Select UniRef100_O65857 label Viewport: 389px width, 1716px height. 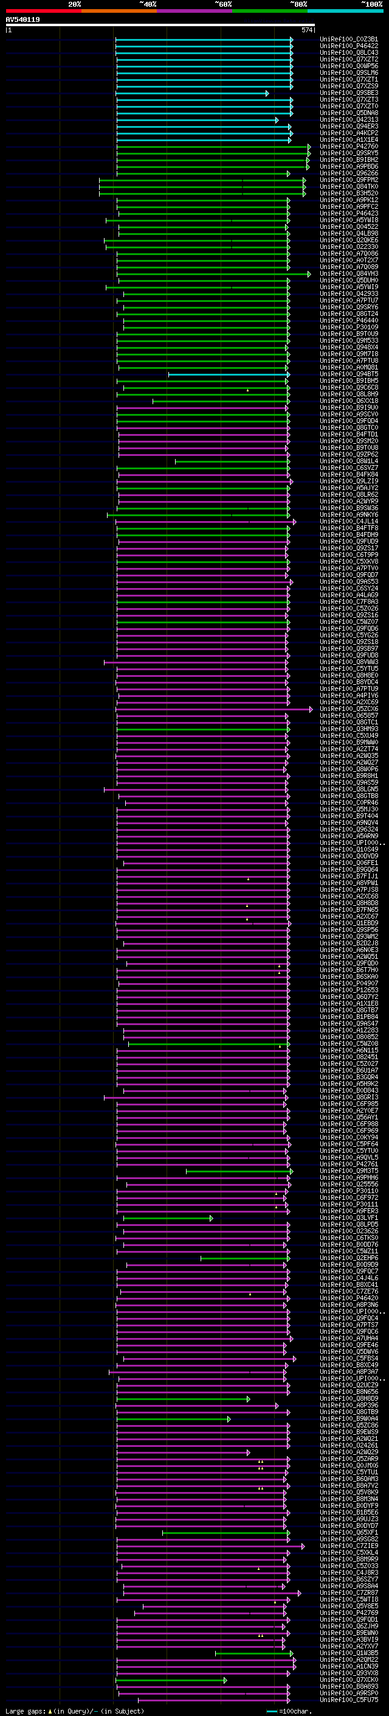click(x=349, y=715)
